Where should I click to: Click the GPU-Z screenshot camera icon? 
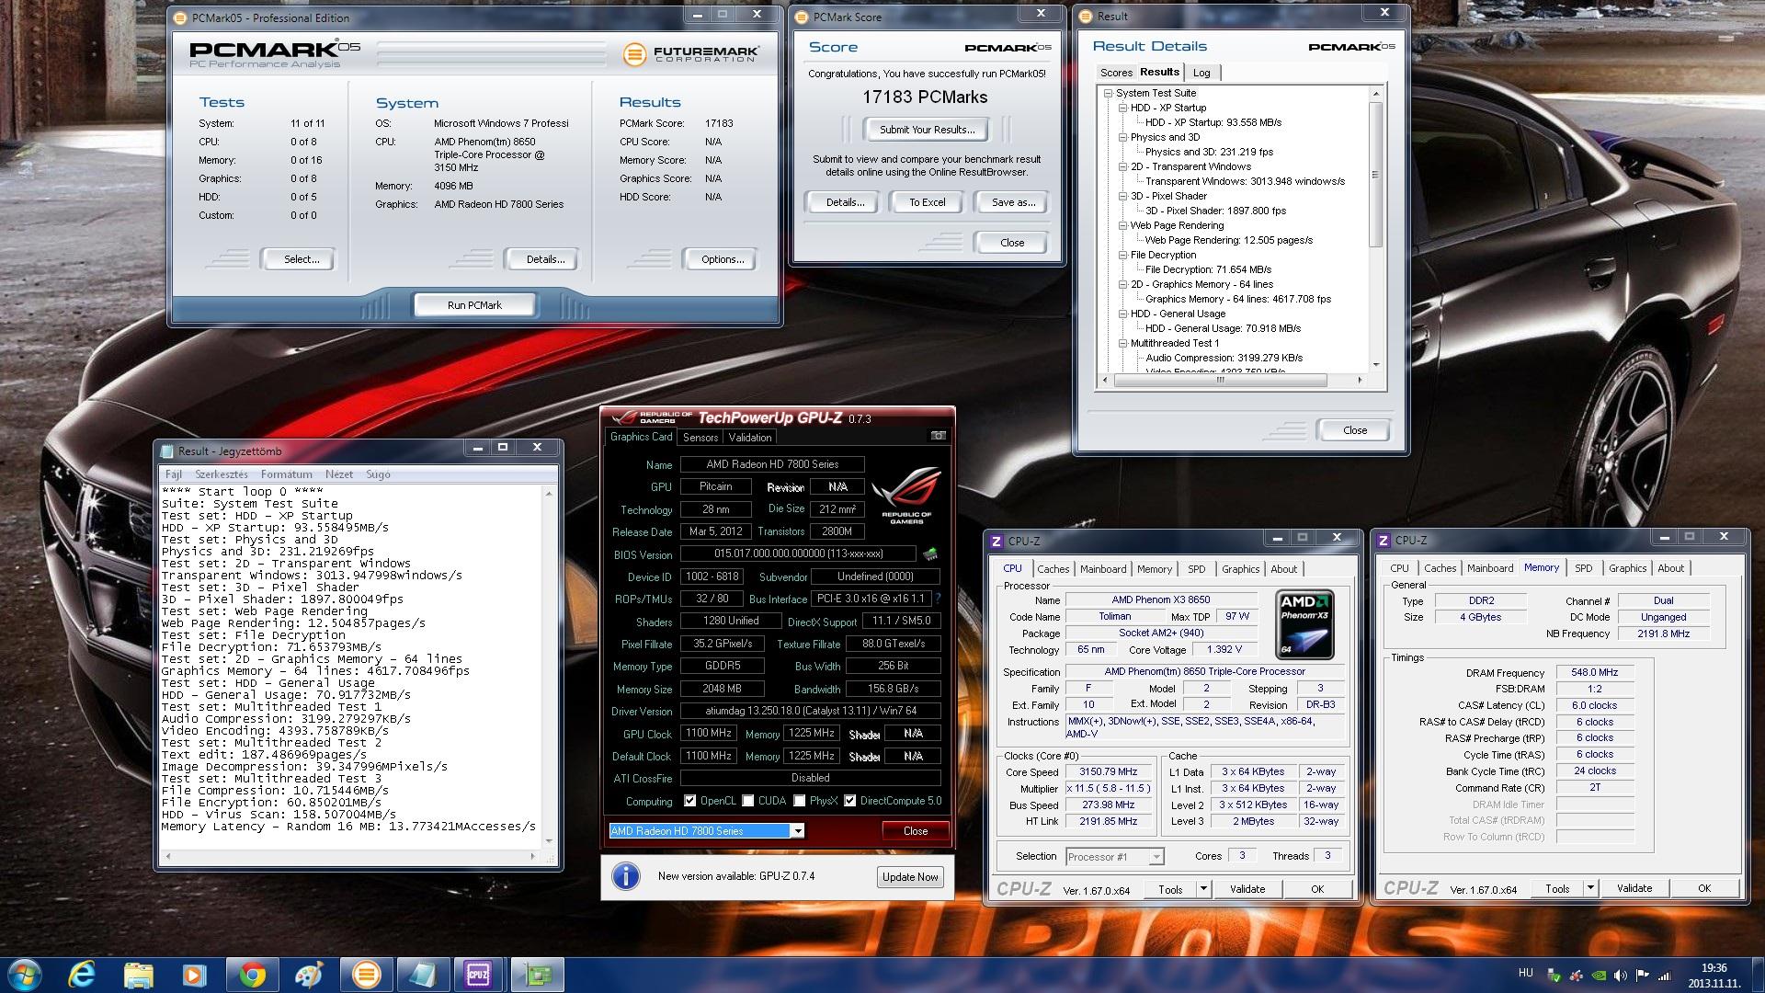click(938, 436)
